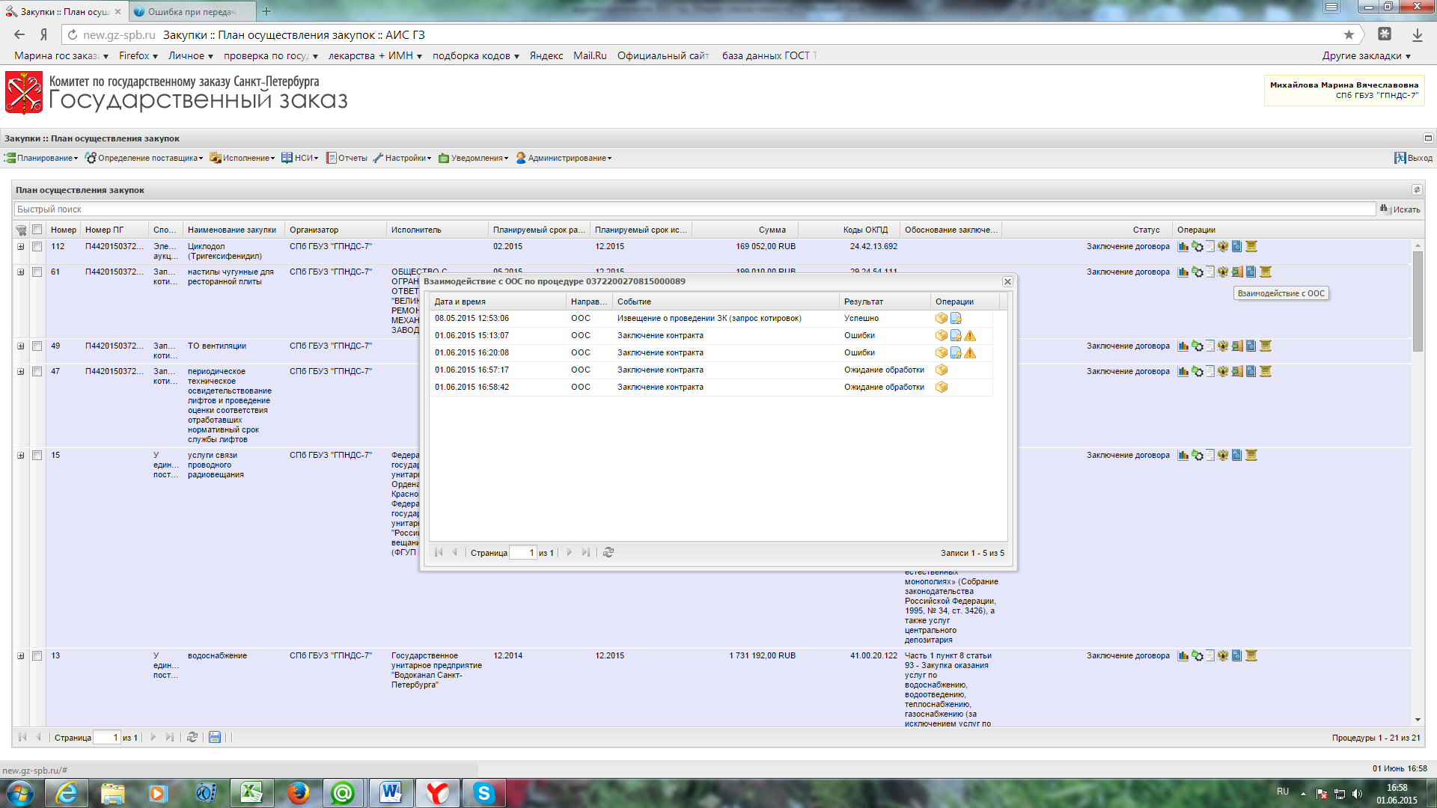Click the Выход logout link
1437x808 pixels.
tap(1413, 159)
